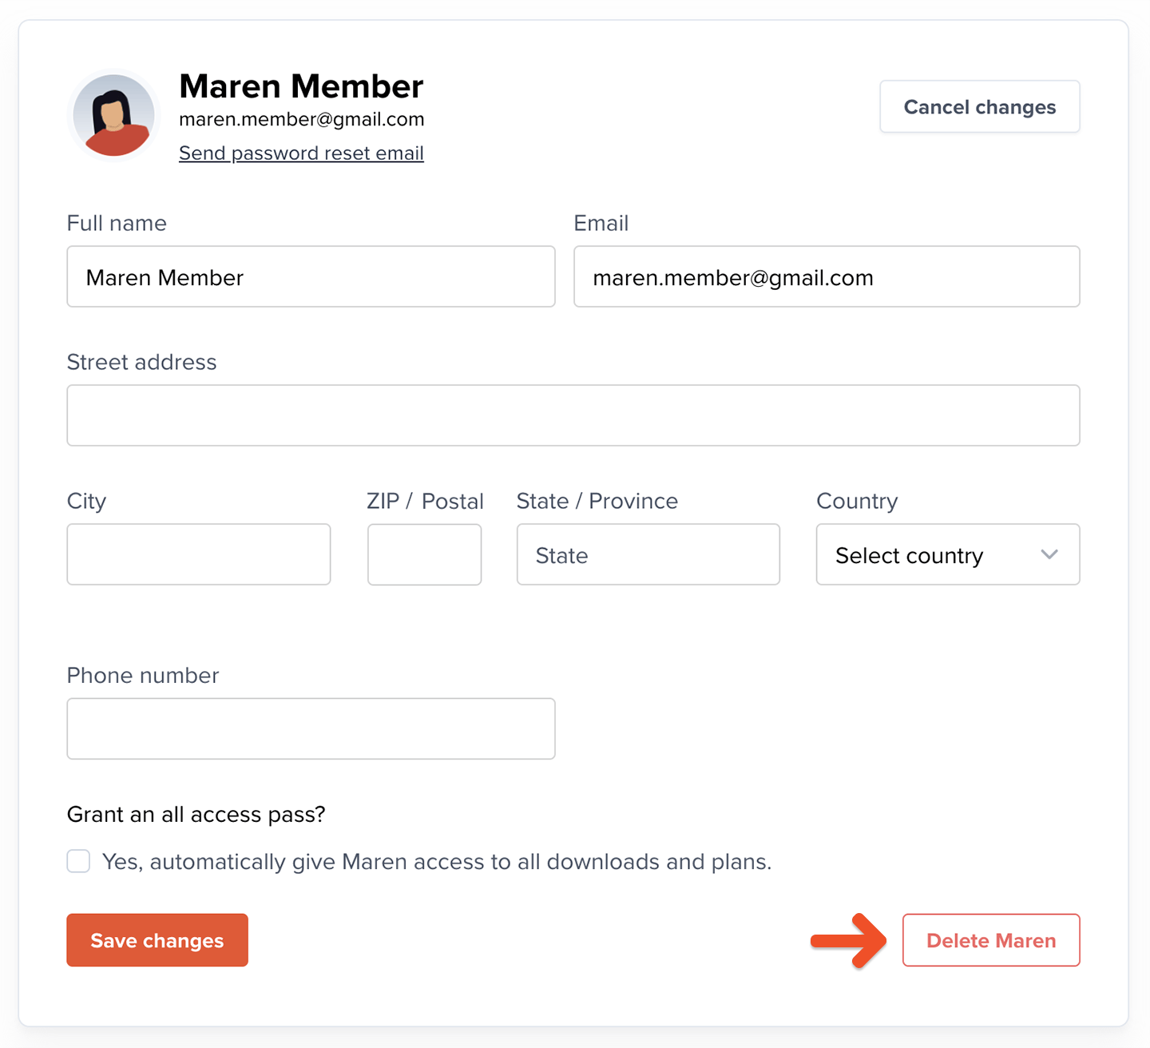Send password reset email link

point(301,153)
